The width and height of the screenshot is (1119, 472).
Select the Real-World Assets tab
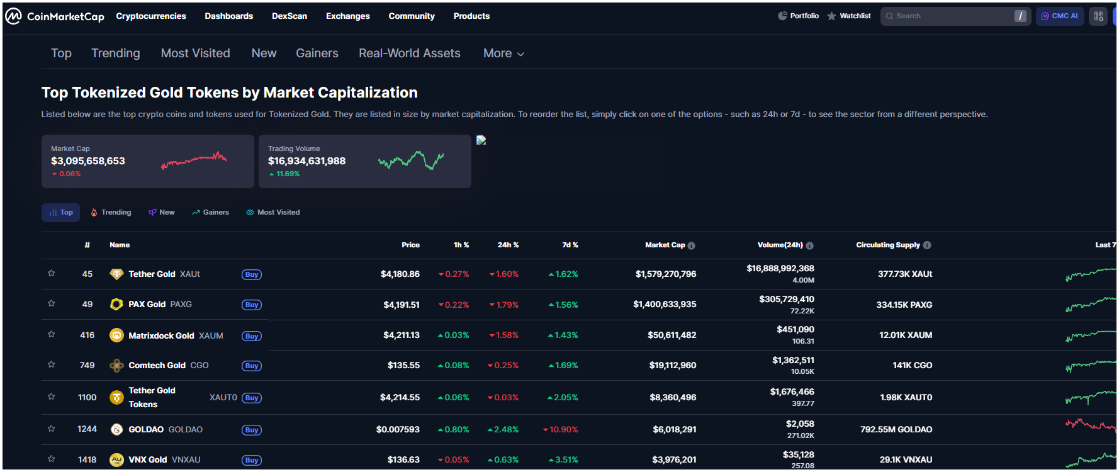click(x=409, y=53)
